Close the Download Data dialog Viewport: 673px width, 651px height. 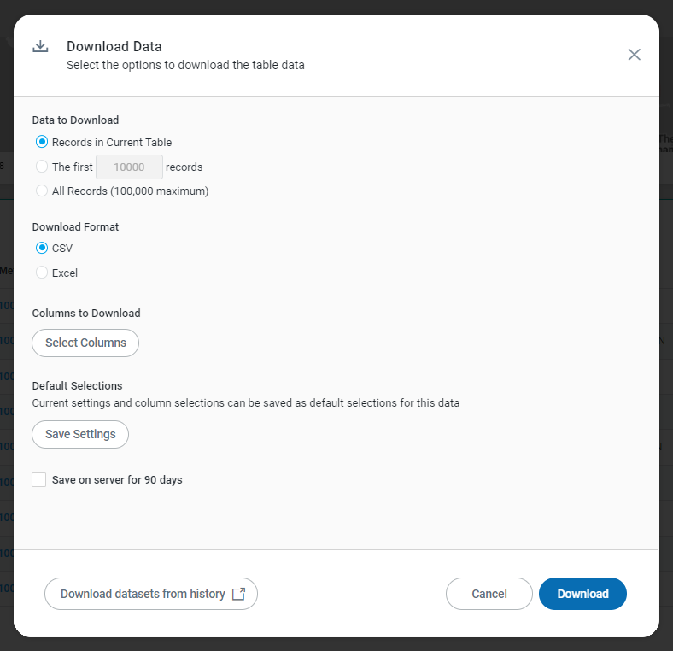tap(634, 55)
